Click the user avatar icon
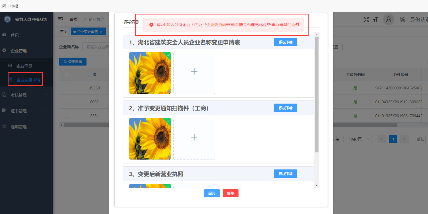Screen dimensions: 428x214 [x=389, y=19]
